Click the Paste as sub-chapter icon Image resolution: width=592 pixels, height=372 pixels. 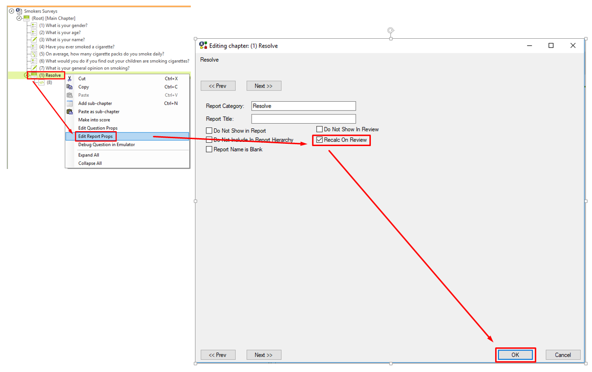coord(70,112)
